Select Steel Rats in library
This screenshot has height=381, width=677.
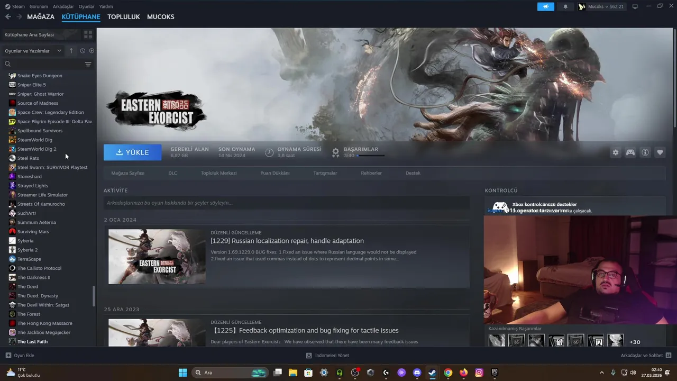[x=28, y=158]
